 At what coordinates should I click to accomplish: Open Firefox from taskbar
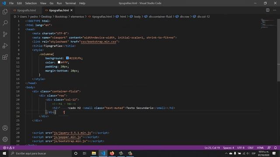(112, 153)
